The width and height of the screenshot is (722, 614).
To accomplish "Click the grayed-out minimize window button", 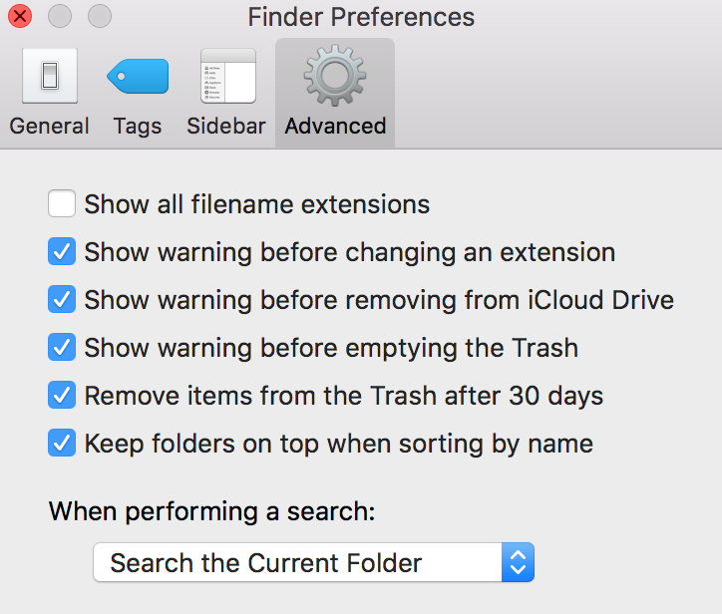I will tap(60, 16).
